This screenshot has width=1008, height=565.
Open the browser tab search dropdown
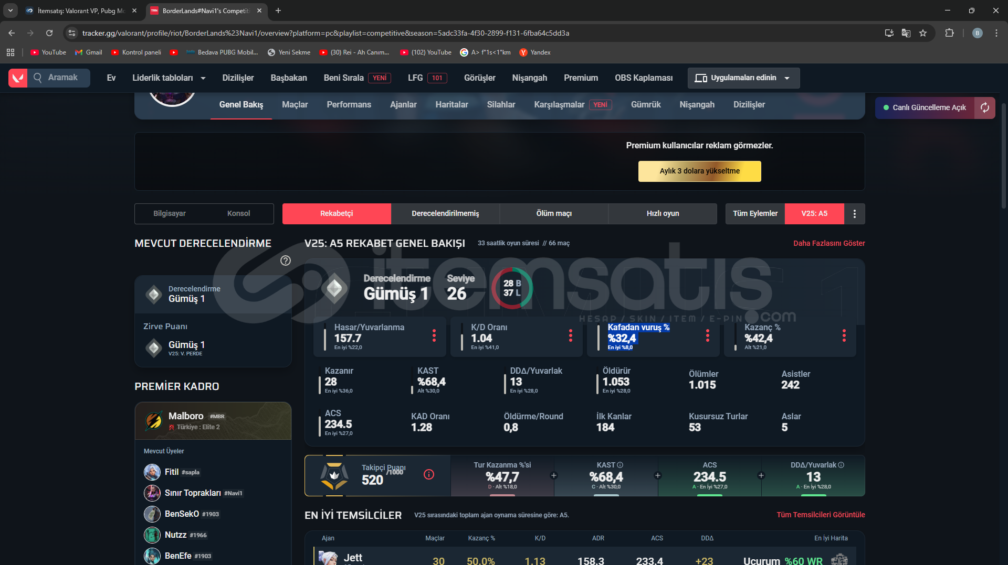(10, 10)
